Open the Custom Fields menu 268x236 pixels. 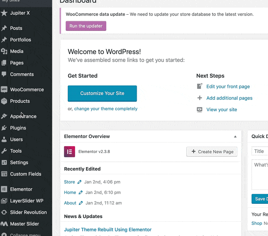(x=25, y=174)
